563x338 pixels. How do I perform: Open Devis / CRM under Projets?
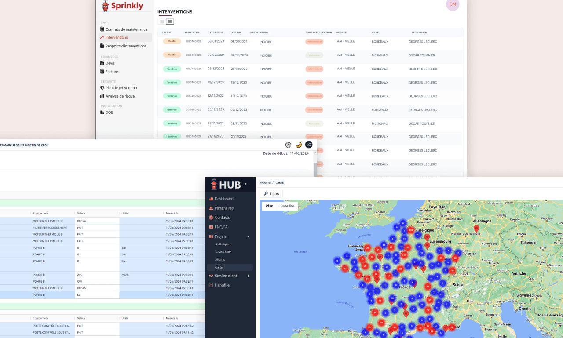tap(223, 252)
